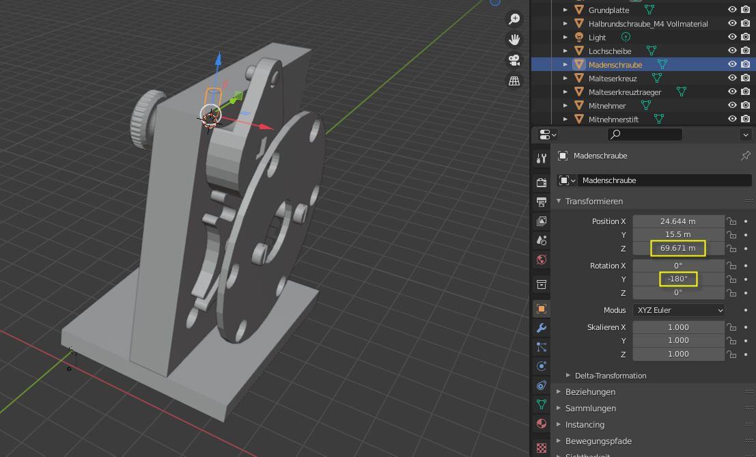Hide Grundplatte in viewport via eye icon
Screen dimensions: 756x457
(x=732, y=10)
